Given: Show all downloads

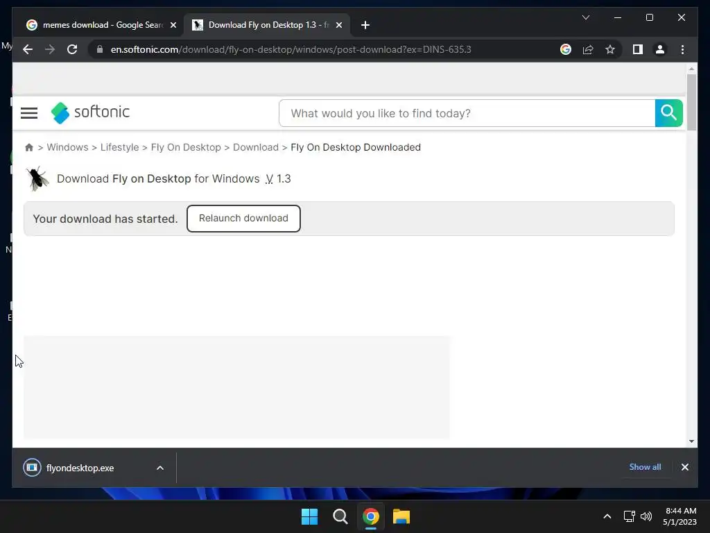Looking at the screenshot, I should point(645,467).
